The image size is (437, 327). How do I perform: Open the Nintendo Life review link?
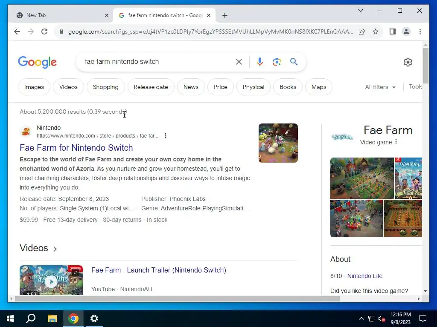pos(365,276)
